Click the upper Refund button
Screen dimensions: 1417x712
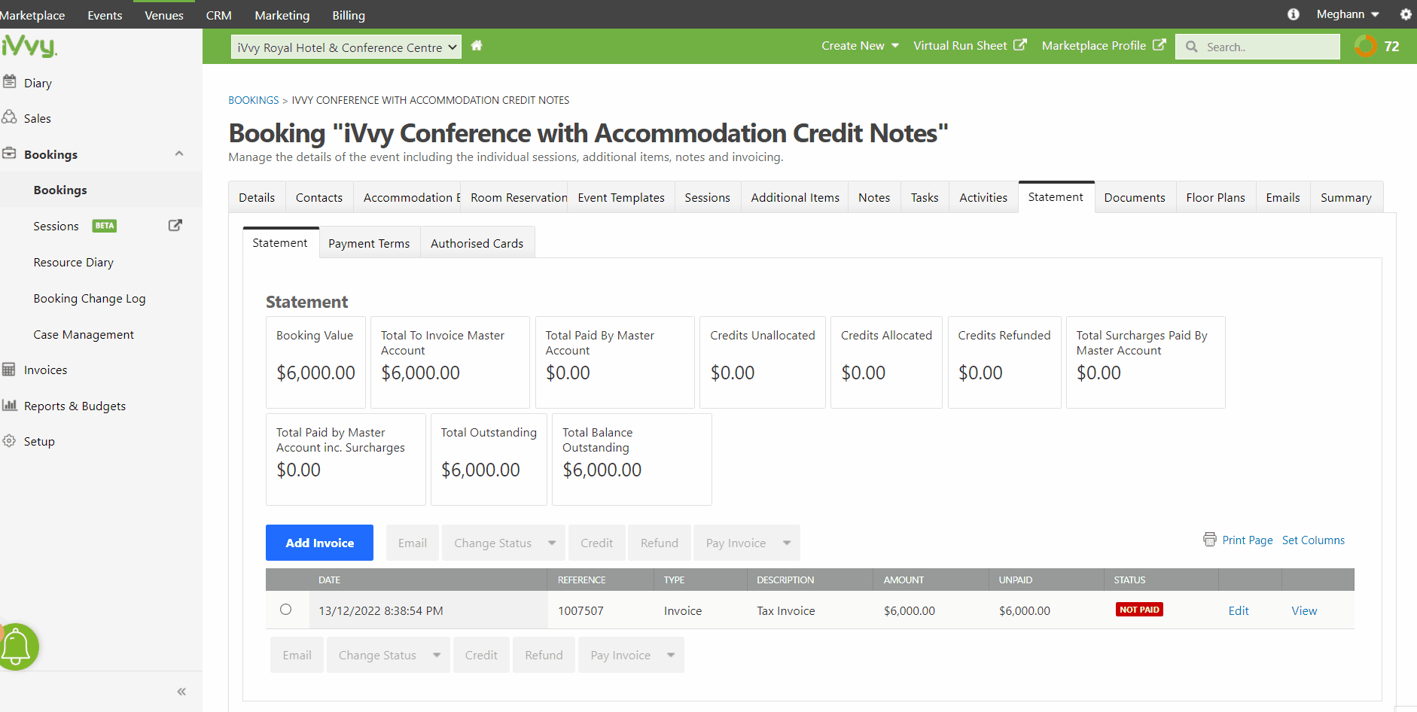(659, 543)
